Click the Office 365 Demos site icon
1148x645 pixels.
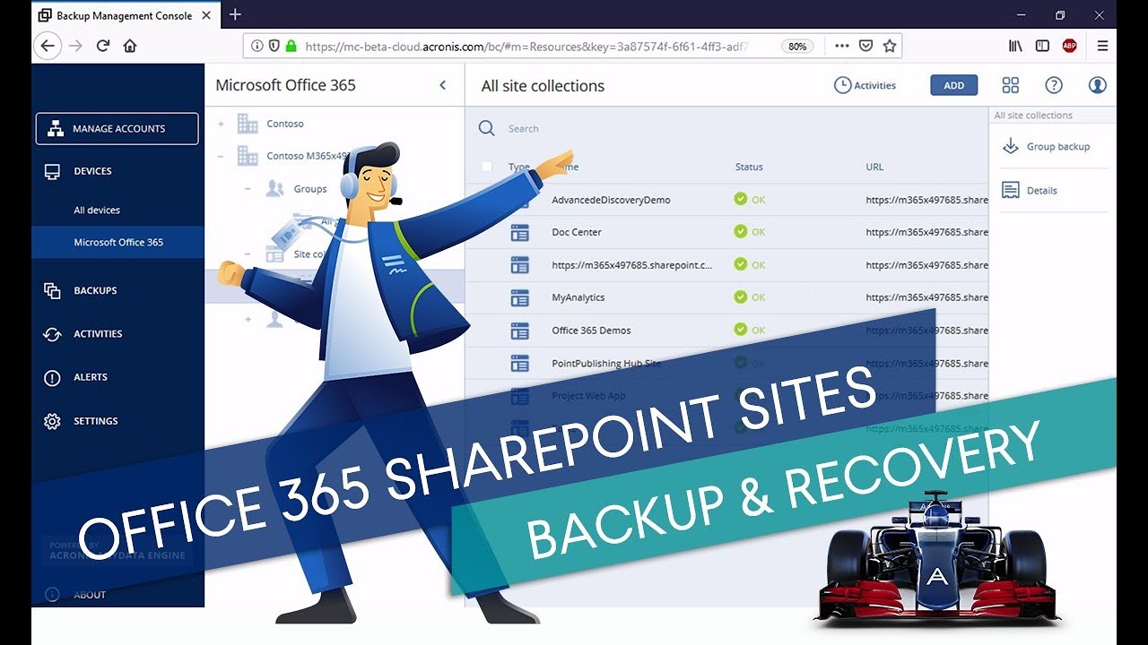519,331
